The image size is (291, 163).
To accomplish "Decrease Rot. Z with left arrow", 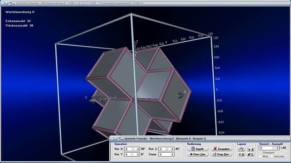I will (161, 149).
